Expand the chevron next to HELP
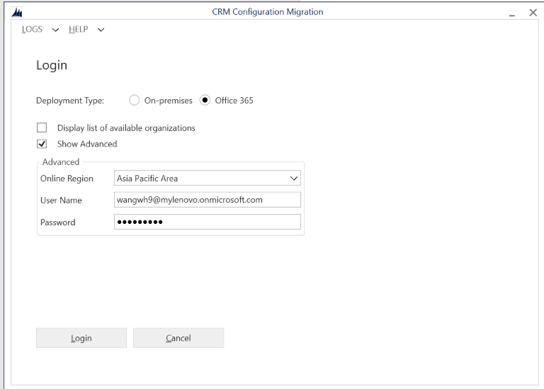 pyautogui.click(x=101, y=30)
